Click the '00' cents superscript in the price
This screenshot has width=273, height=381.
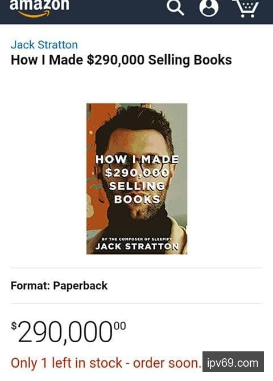pos(120,326)
